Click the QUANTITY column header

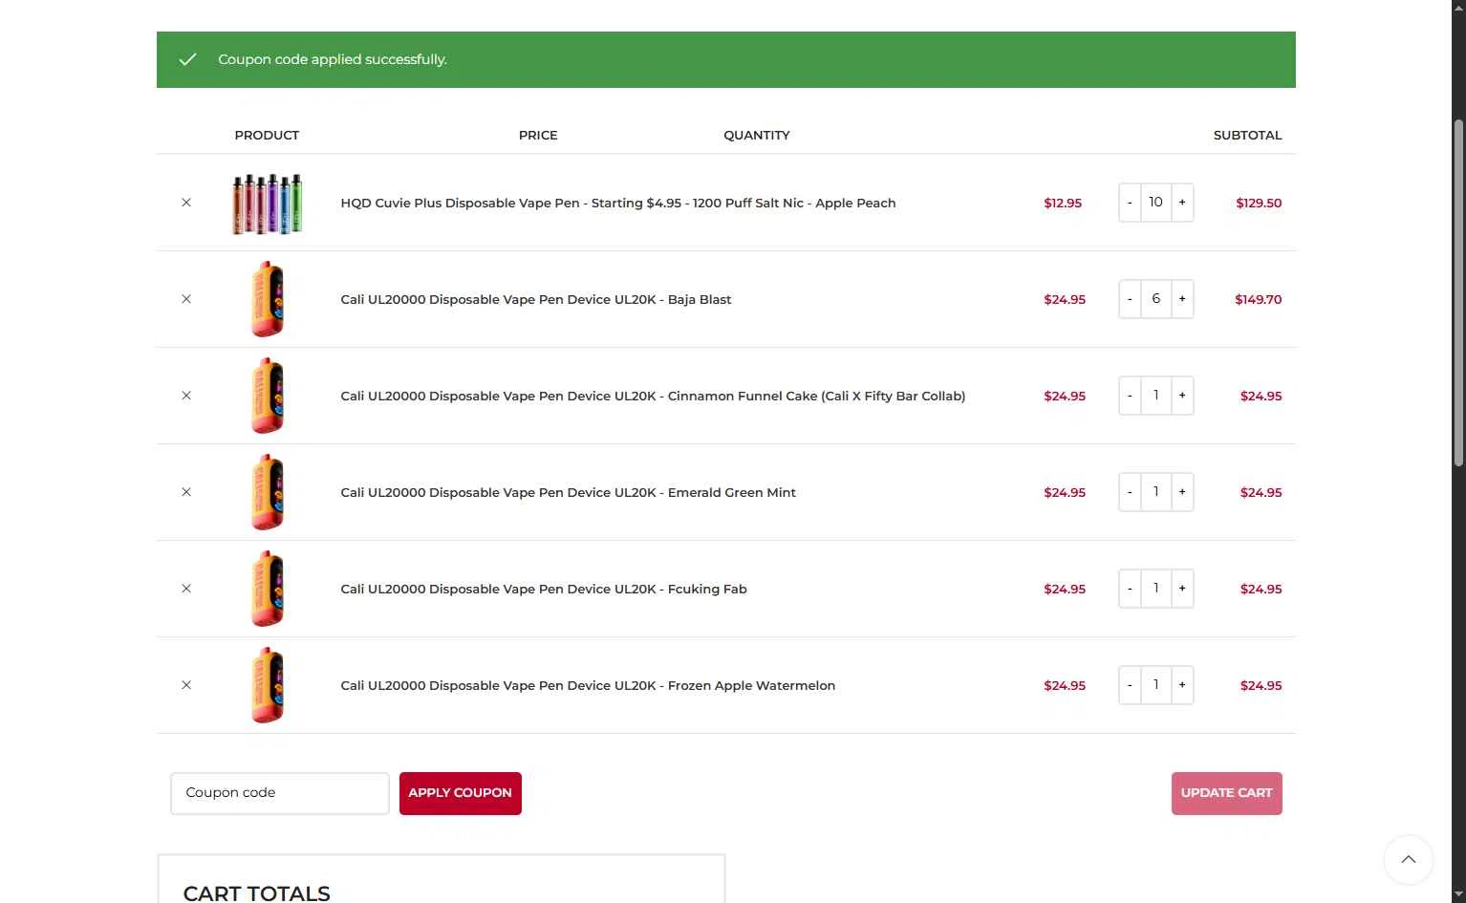(757, 135)
